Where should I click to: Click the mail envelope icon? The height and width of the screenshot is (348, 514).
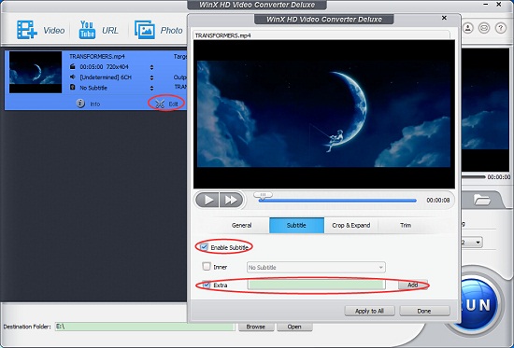tap(484, 28)
